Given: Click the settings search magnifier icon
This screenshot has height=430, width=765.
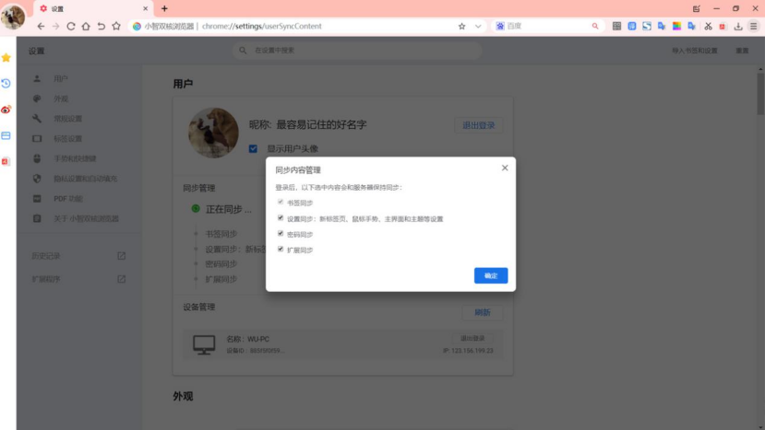Looking at the screenshot, I should pyautogui.click(x=243, y=50).
